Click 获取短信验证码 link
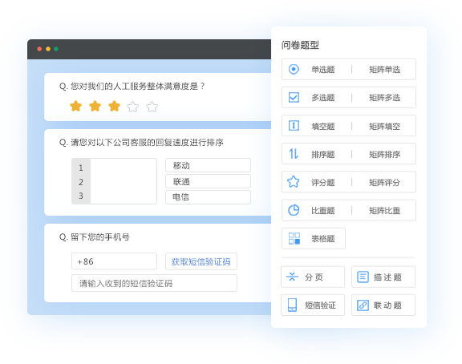462x364 pixels. coord(201,261)
